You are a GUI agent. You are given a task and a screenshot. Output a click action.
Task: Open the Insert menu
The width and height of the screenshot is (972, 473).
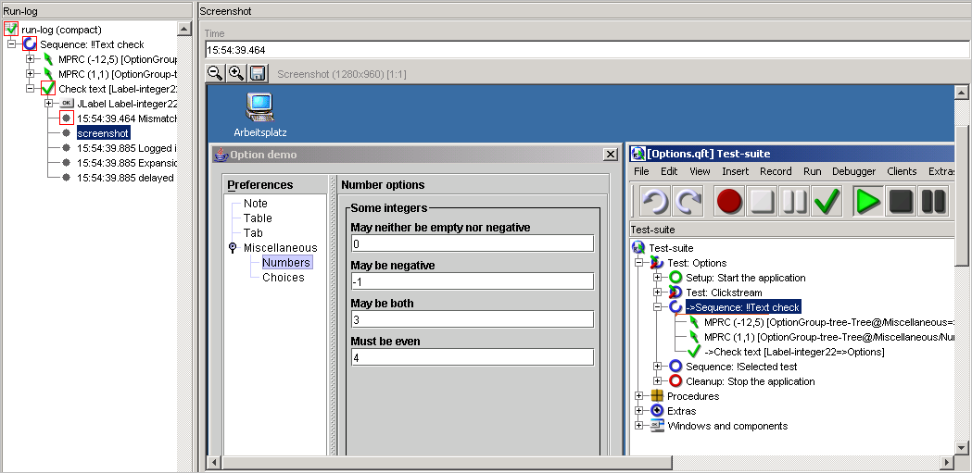(x=735, y=171)
